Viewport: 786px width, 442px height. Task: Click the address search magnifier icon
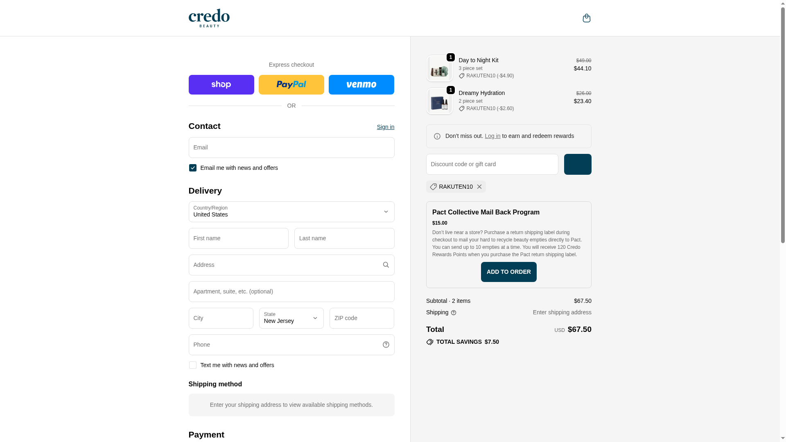[x=386, y=265]
